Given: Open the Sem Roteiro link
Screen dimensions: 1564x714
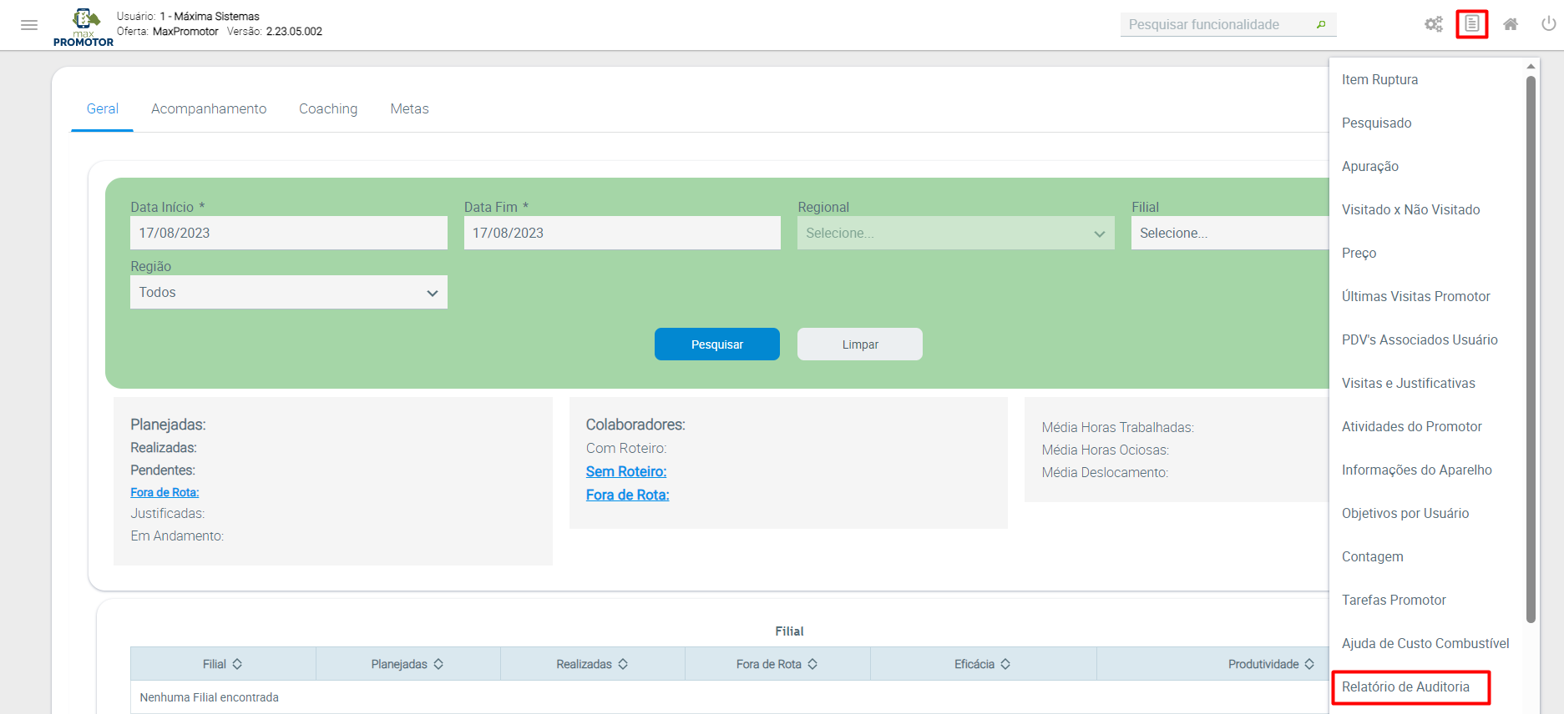Looking at the screenshot, I should (x=625, y=472).
